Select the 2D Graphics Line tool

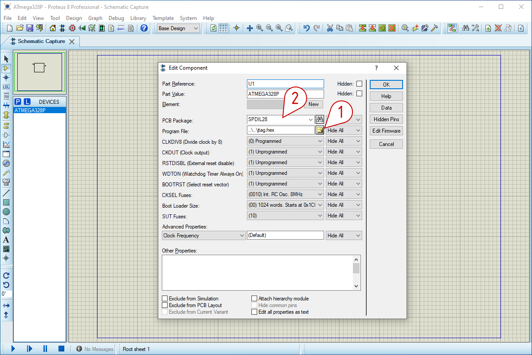(x=6, y=193)
